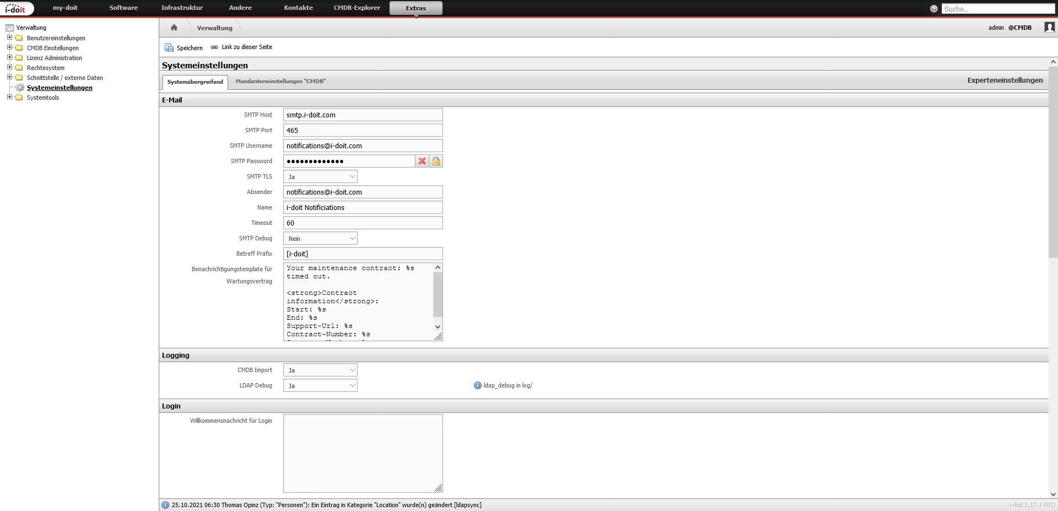The image size is (1058, 511).
Task: Expand the Rechtesystem tree node
Action: coord(9,67)
